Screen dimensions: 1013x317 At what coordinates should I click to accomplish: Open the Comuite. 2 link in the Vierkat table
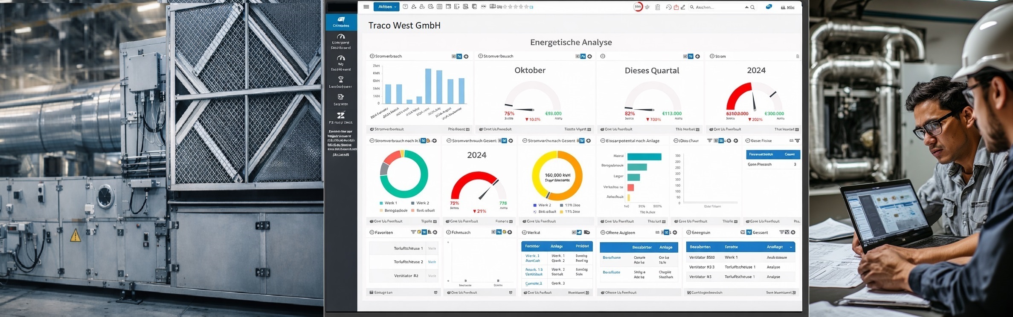(x=534, y=283)
